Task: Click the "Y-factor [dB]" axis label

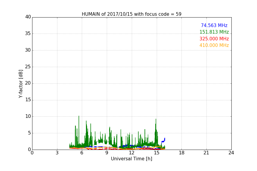Action: (x=21, y=84)
